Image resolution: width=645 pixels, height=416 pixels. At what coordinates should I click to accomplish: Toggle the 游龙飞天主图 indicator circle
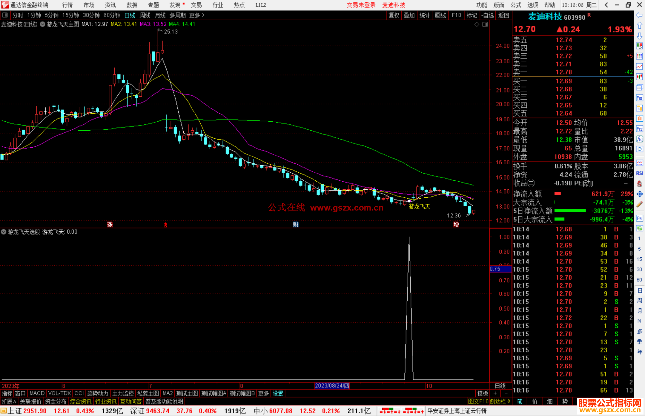tap(42, 24)
